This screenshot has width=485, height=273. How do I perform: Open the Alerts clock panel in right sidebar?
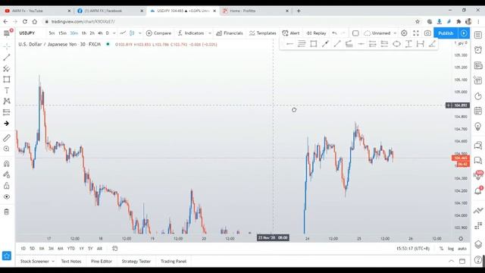pyautogui.click(x=478, y=50)
